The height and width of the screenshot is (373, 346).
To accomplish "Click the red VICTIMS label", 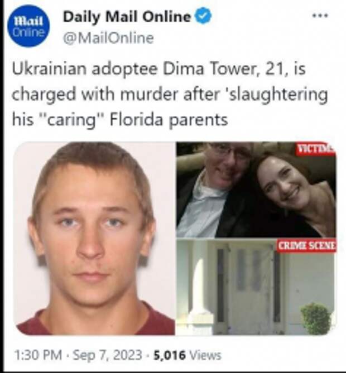I will (x=316, y=149).
